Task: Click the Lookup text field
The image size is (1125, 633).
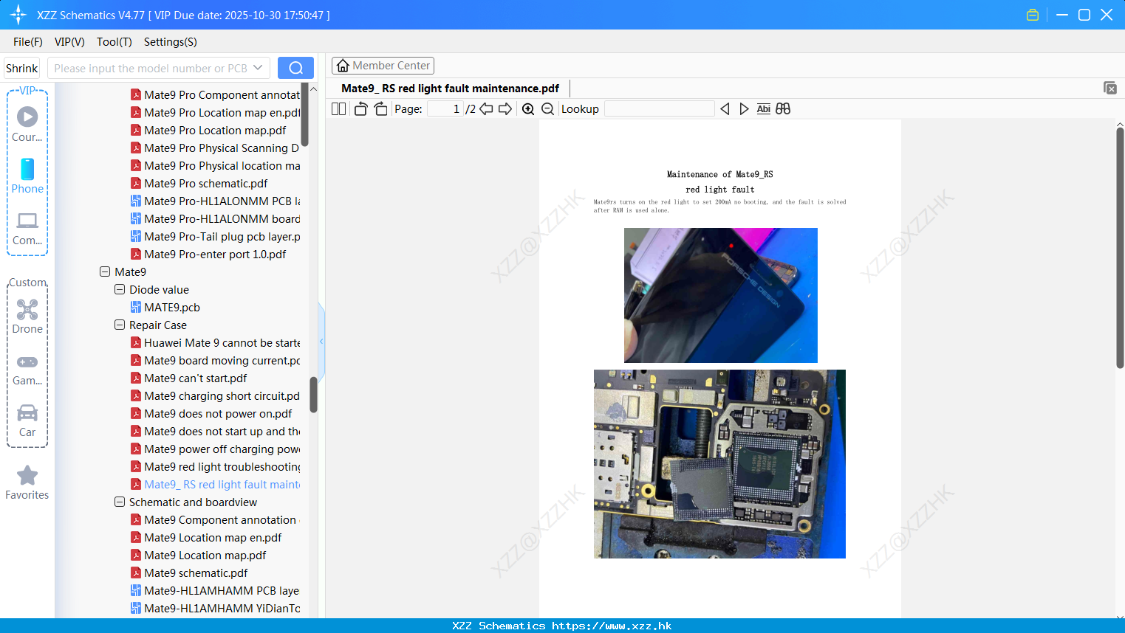Action: [x=659, y=108]
